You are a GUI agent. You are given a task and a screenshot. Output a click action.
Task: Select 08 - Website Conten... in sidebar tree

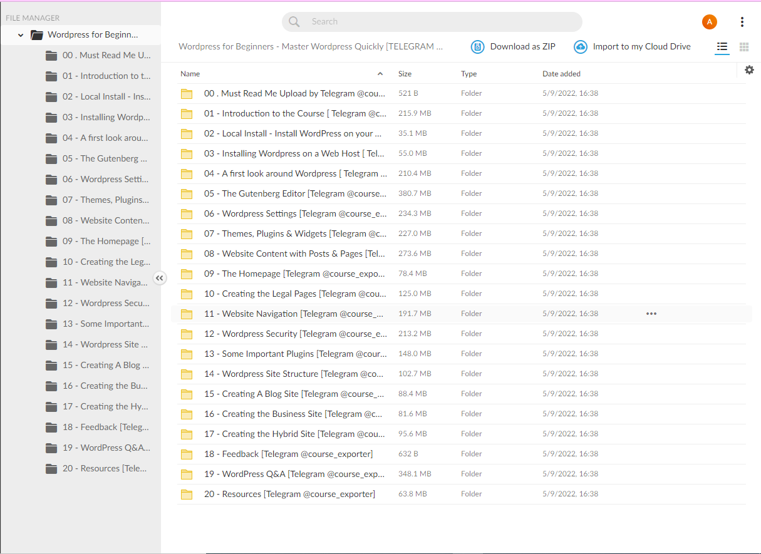point(106,220)
